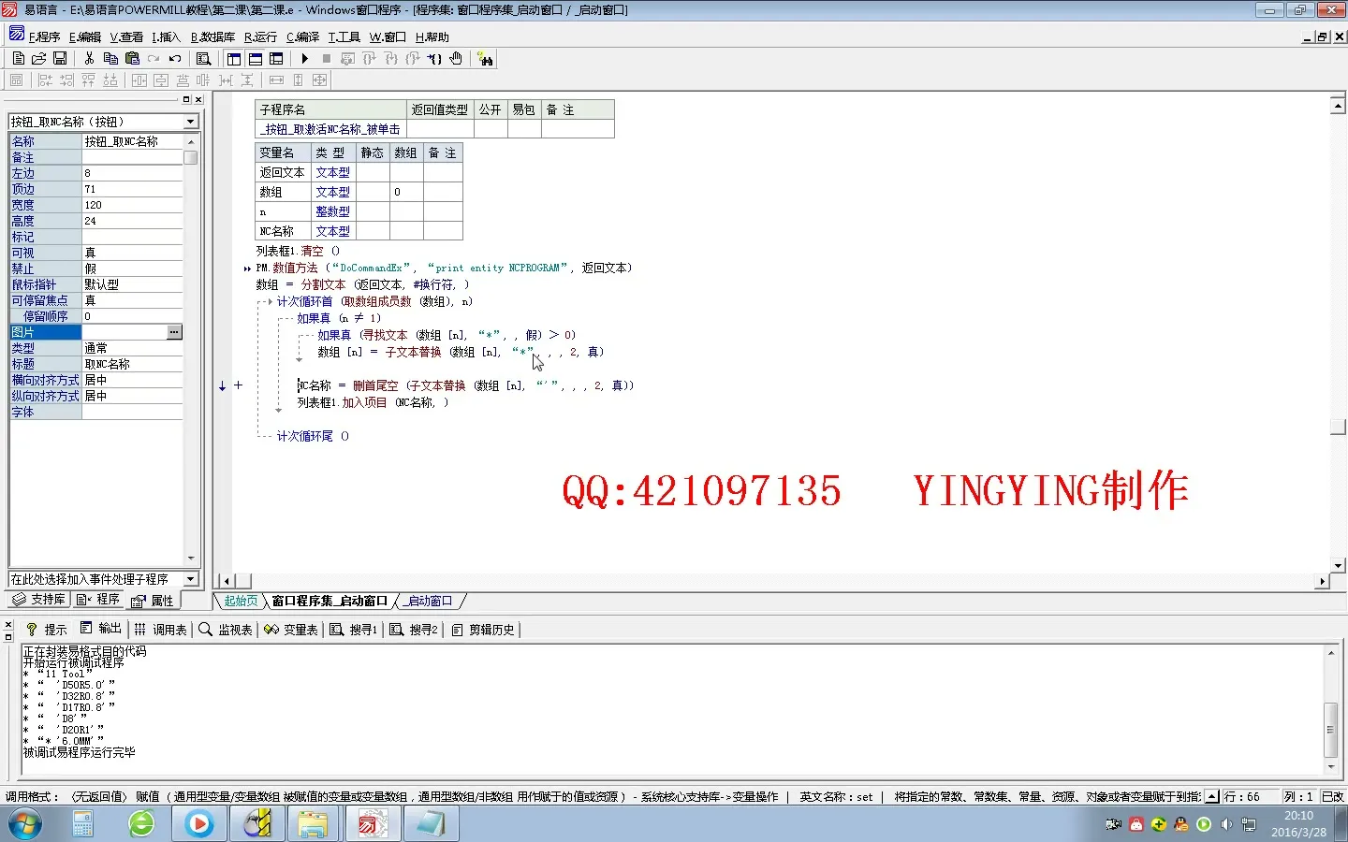The height and width of the screenshot is (842, 1348).
Task: Click the 支持库 panel button
Action: click(38, 600)
